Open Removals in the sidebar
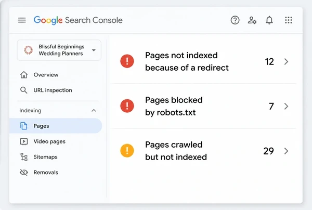Image resolution: width=312 pixels, height=210 pixels. (x=56, y=172)
